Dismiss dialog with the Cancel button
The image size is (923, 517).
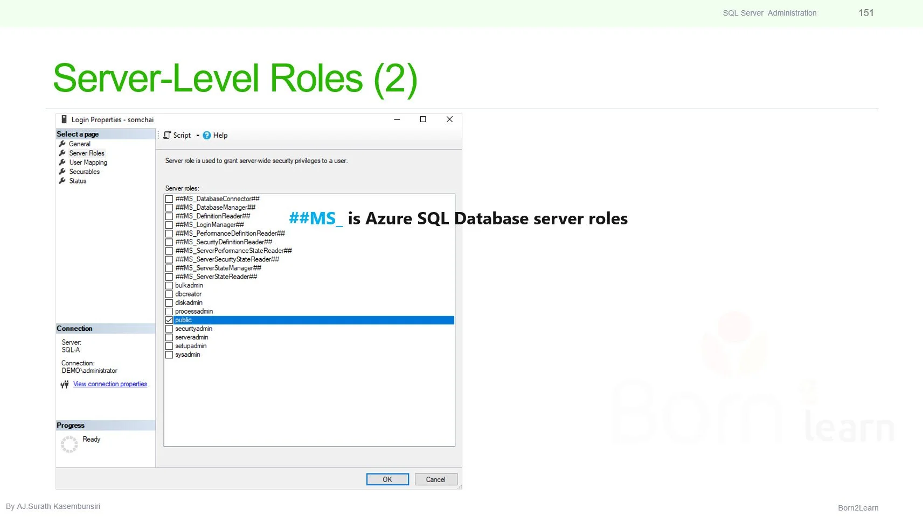pos(436,479)
